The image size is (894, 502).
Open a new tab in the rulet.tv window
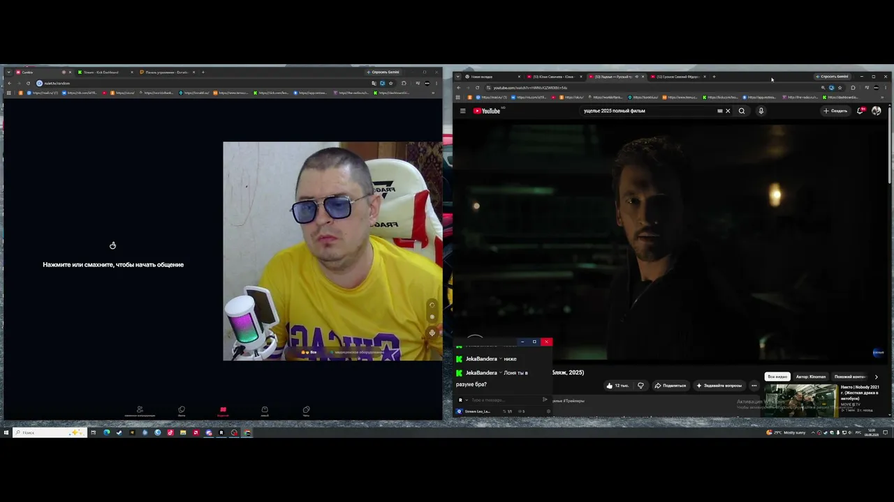click(x=203, y=72)
